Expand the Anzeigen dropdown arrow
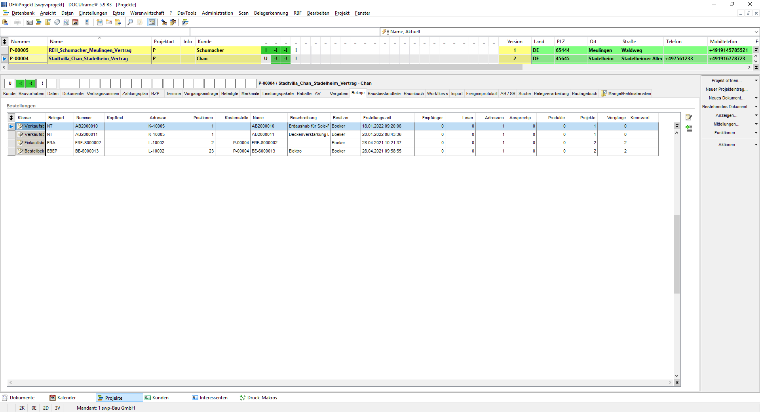Viewport: 760px width, 412px height. (756, 115)
